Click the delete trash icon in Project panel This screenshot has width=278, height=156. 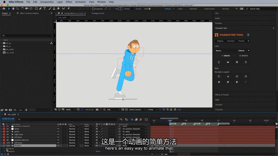coord(26,110)
